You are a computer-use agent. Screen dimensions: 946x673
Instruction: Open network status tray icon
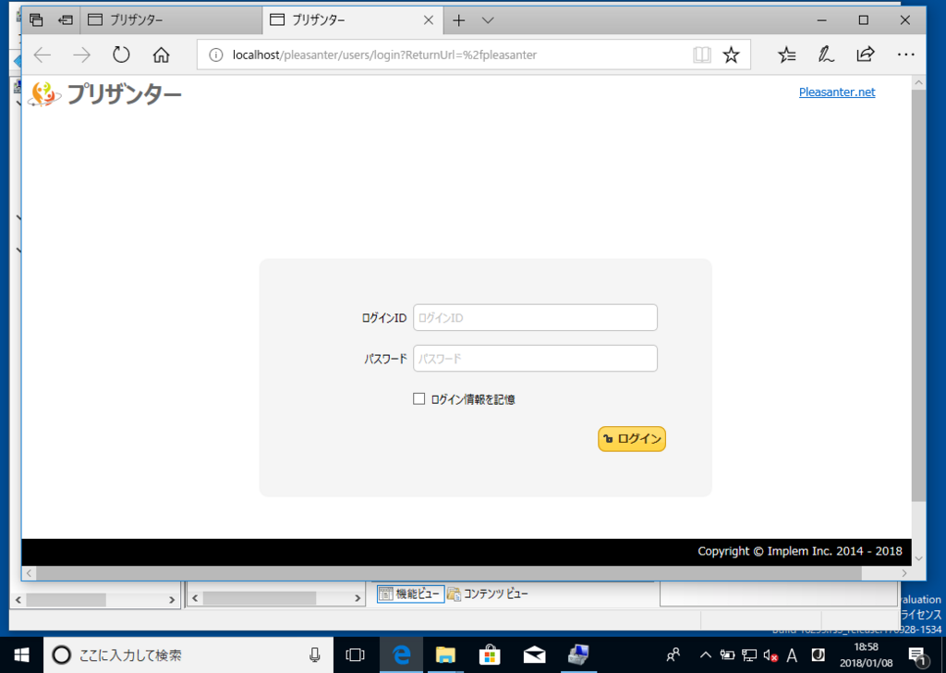[749, 655]
